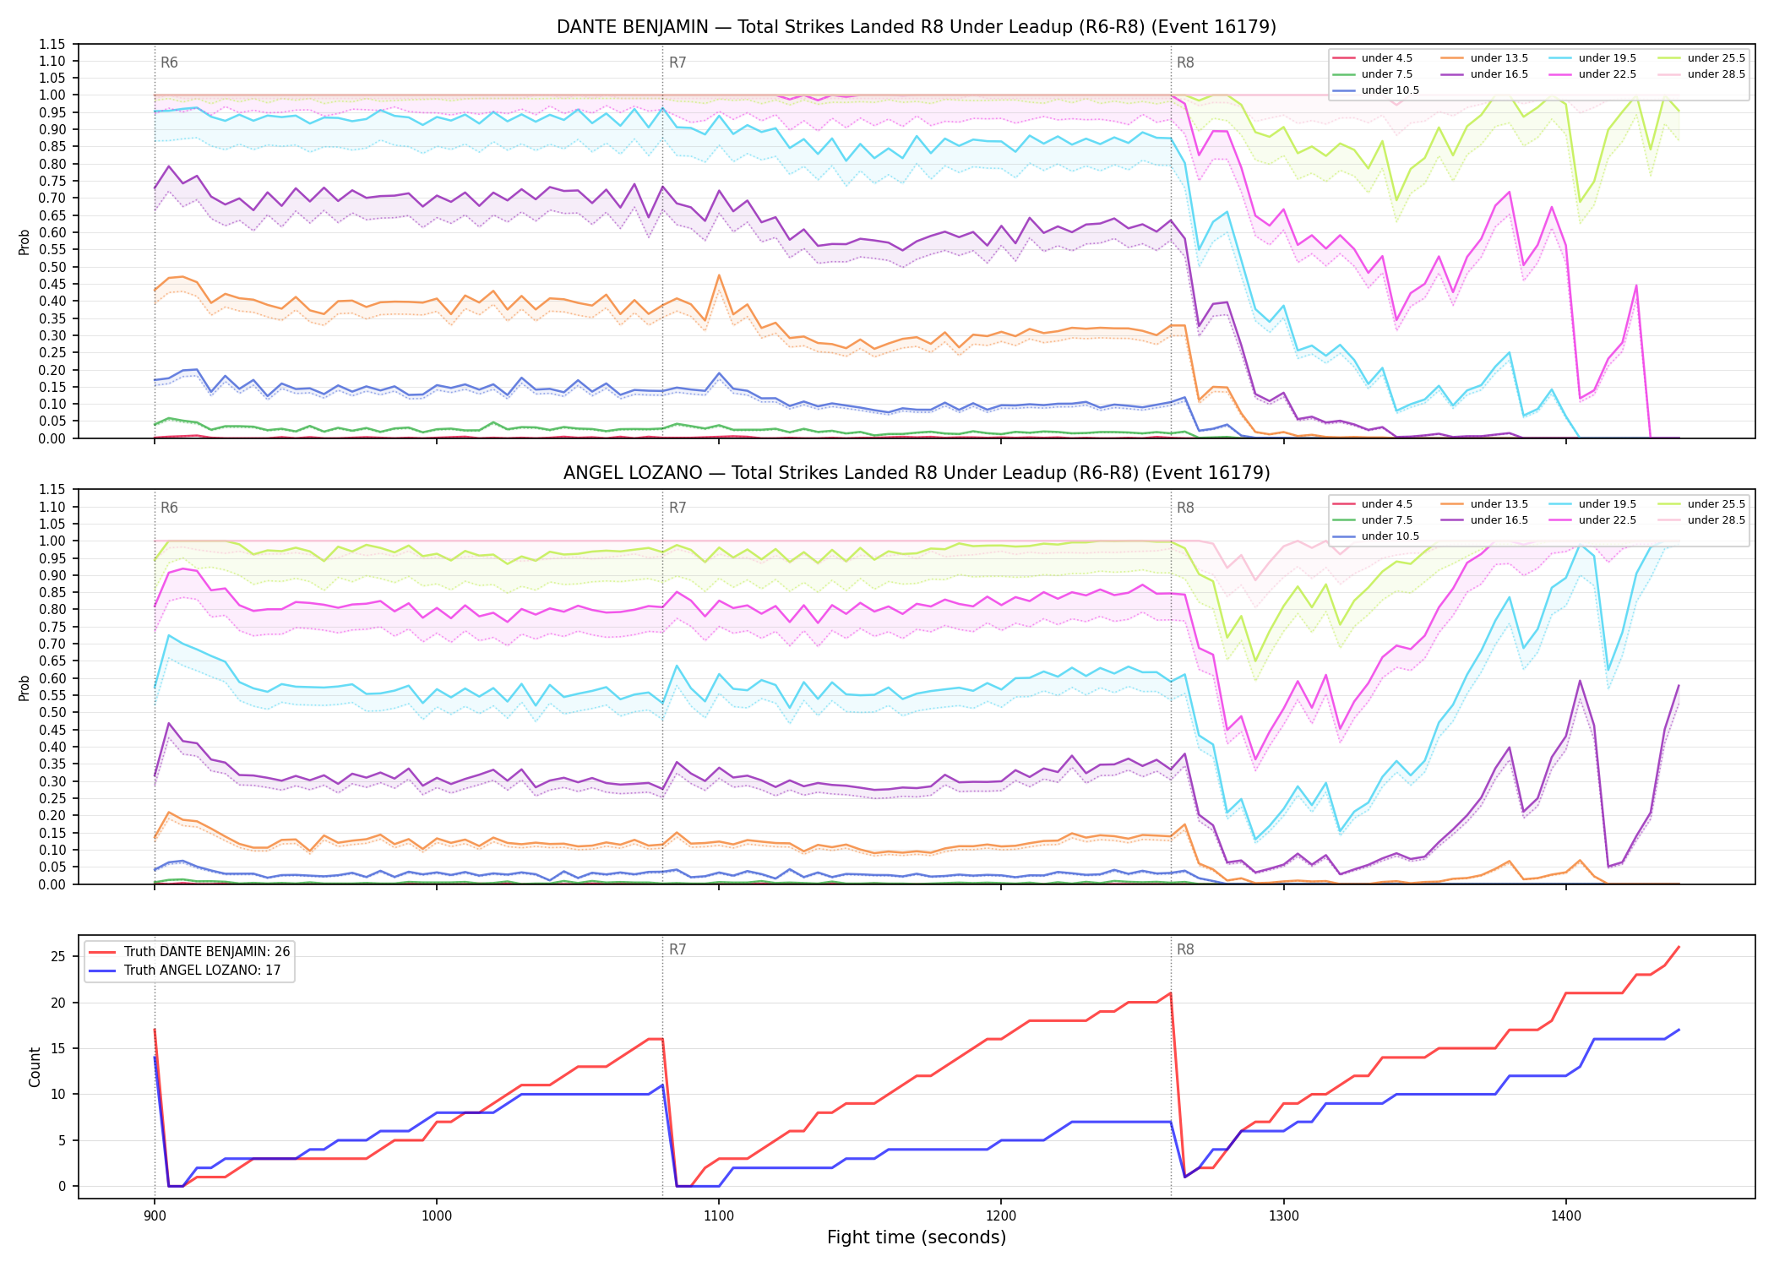Select 'under 4.5' in Dante Benjamin legend
The width and height of the screenshot is (1774, 1267).
[1372, 58]
